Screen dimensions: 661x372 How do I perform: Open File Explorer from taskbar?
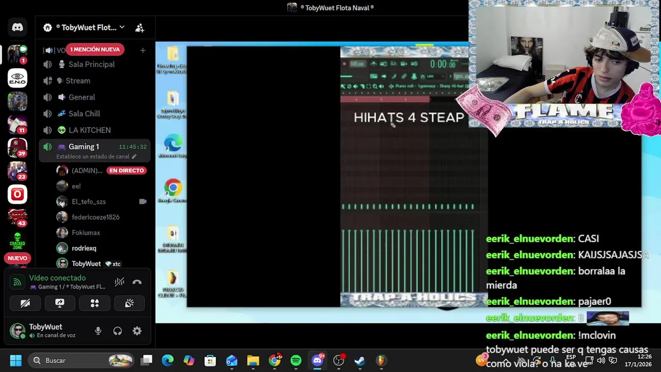click(x=253, y=361)
